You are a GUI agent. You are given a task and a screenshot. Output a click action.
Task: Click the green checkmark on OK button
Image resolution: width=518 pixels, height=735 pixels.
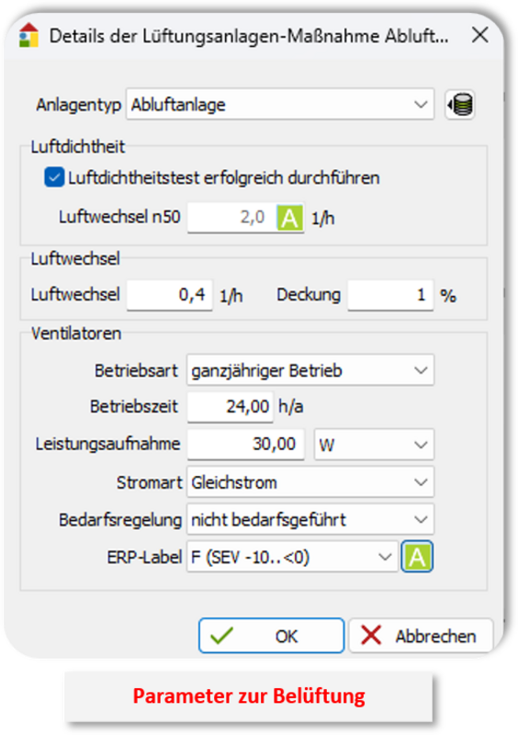pyautogui.click(x=221, y=636)
